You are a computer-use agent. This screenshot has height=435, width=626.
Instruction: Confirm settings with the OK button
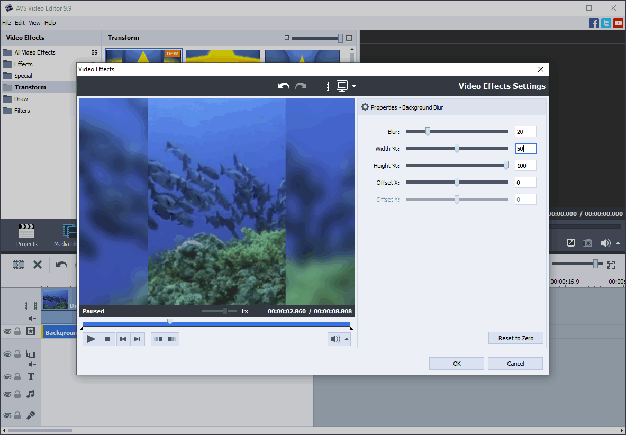coord(456,363)
